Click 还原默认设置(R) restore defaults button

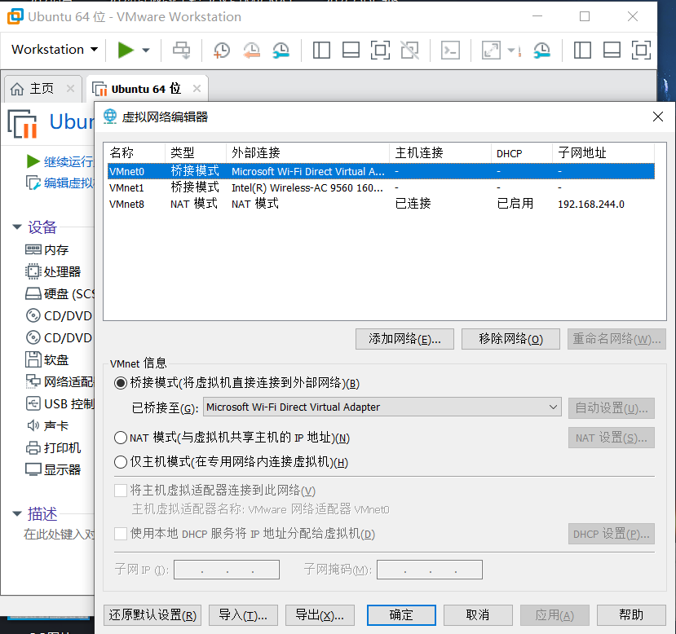click(x=152, y=615)
